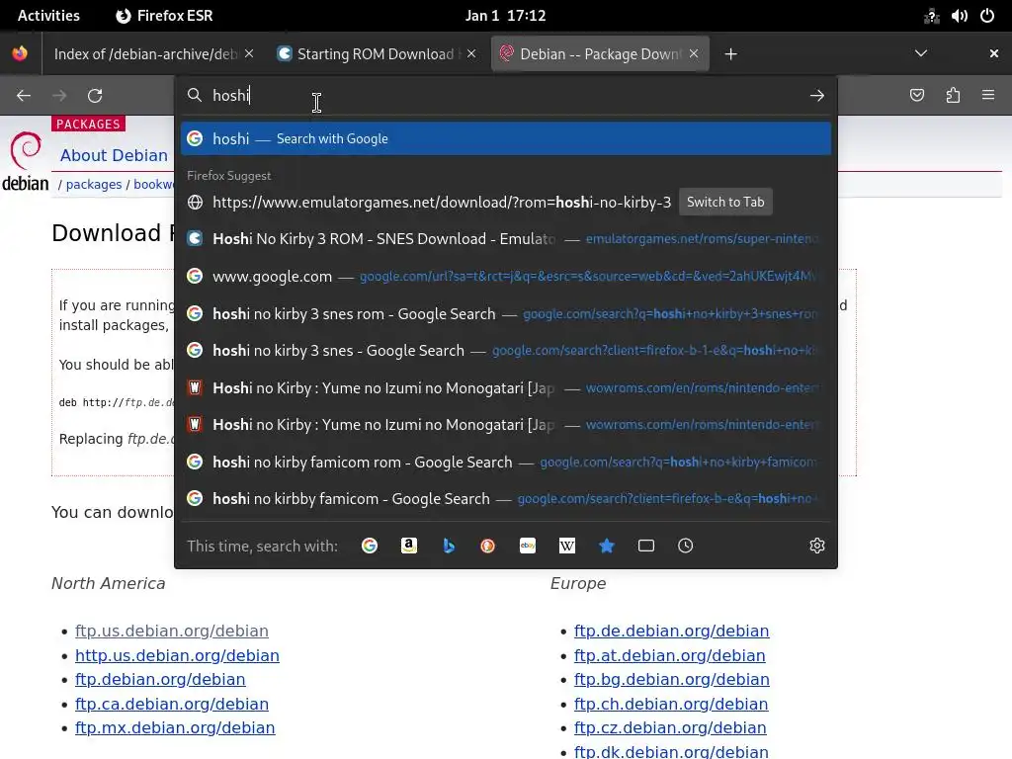Open ftp.ca.debian.org/debian mirror
Image resolution: width=1012 pixels, height=759 pixels.
point(172,704)
